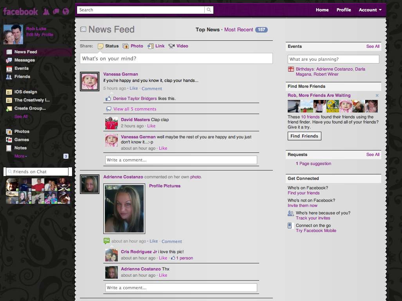The height and width of the screenshot is (301, 402).
Task: Click See All in Requests panel
Action: (373, 154)
